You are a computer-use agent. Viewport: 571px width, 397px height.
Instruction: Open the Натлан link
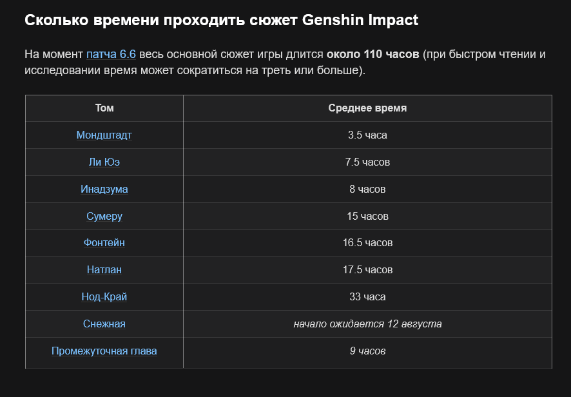[x=104, y=269]
